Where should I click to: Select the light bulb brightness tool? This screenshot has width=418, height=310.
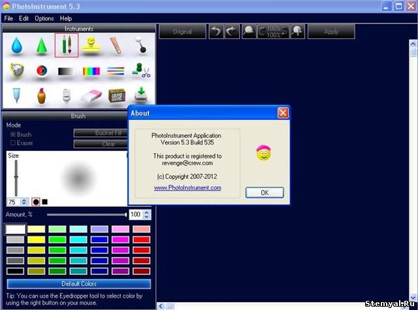(x=67, y=95)
